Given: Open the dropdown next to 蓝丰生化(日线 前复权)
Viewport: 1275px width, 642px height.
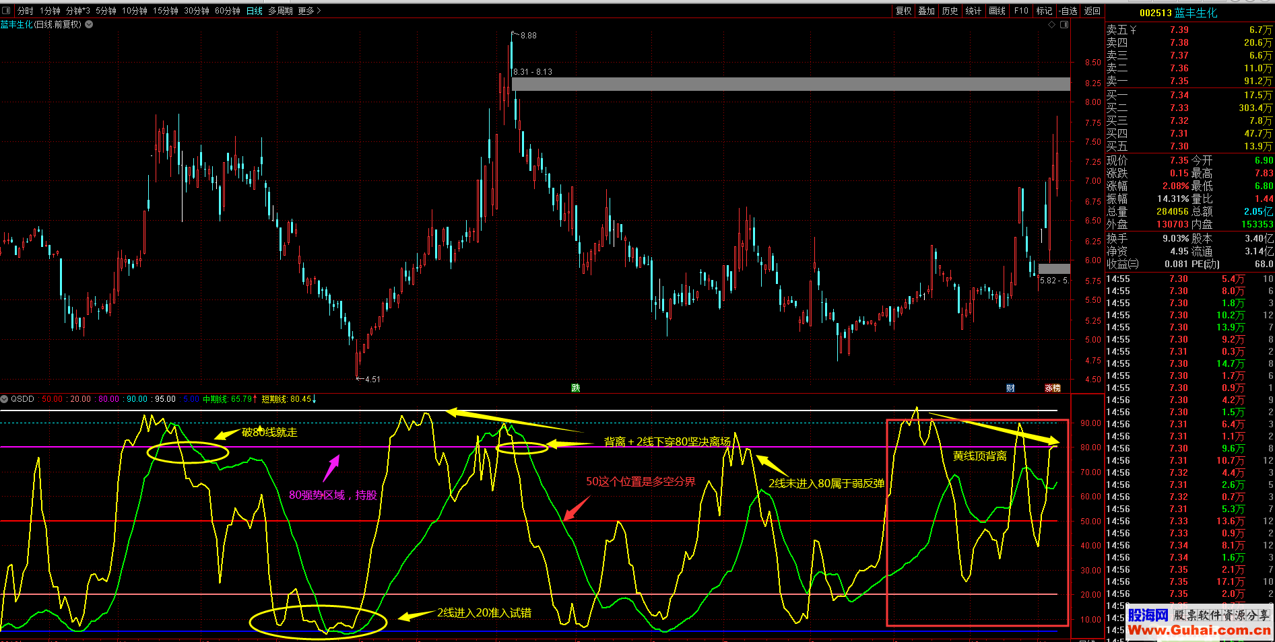Looking at the screenshot, I should point(89,24).
